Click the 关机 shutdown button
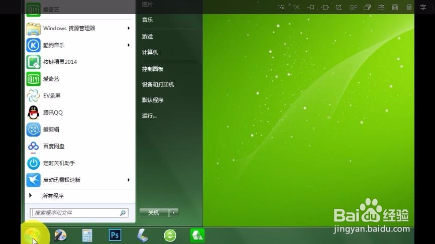Image resolution: width=435 pixels, height=244 pixels. point(154,213)
